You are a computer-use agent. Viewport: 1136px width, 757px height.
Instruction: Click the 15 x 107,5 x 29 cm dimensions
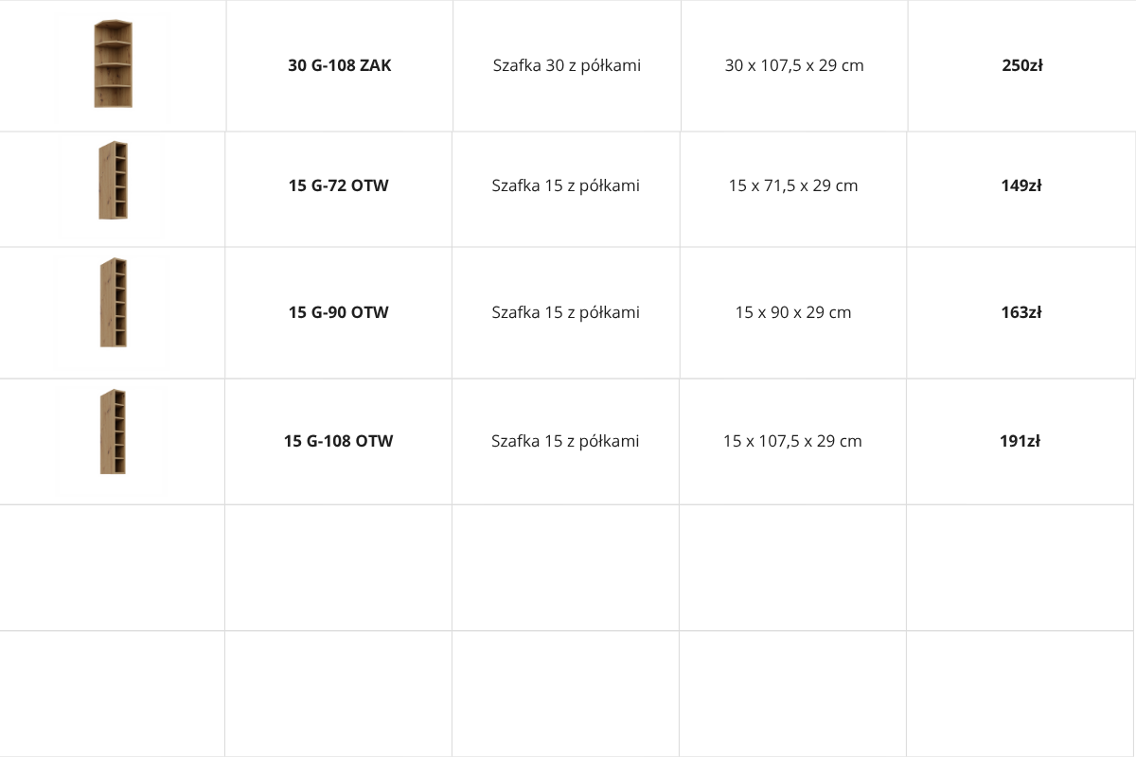pyautogui.click(x=792, y=441)
